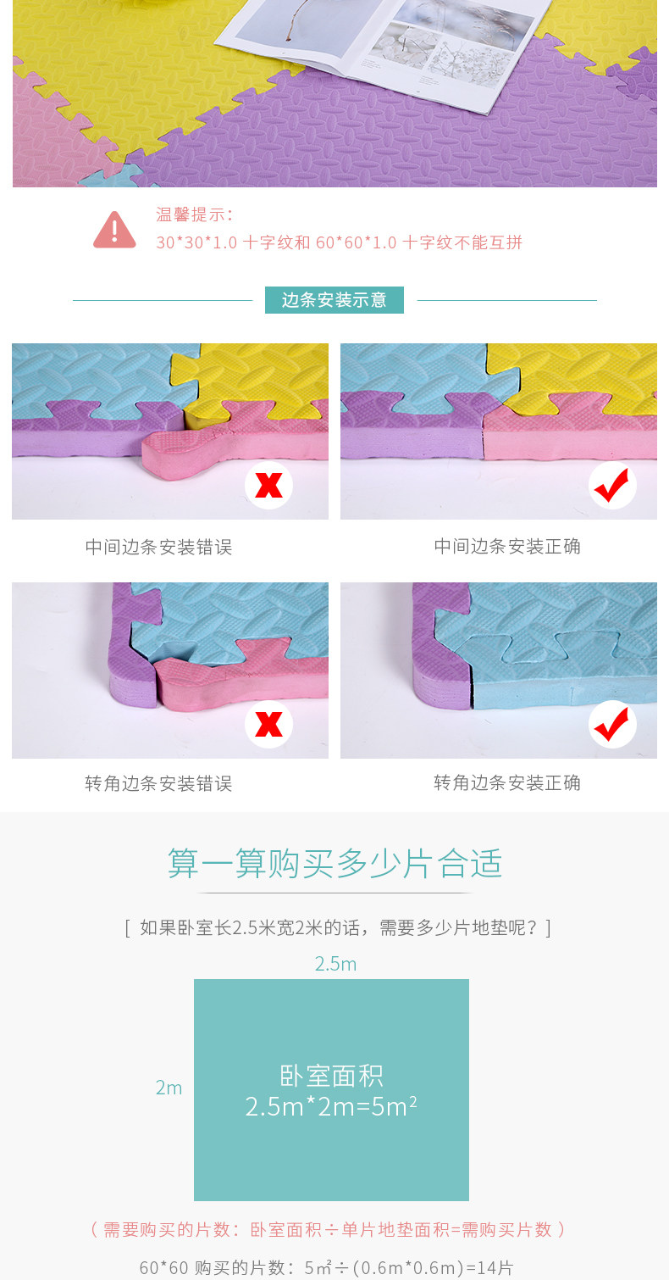Click the 中间边条安装错误 caption
This screenshot has width=669, height=1280.
158,548
